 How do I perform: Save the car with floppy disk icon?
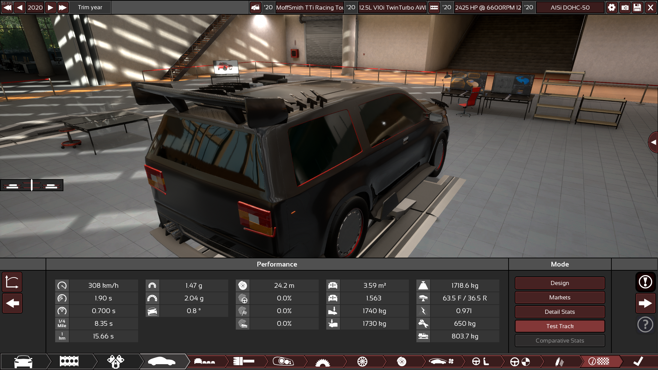[x=637, y=8]
